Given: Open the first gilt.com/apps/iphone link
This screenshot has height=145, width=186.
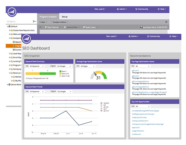Looking at the screenshot, I should pos(140,82).
